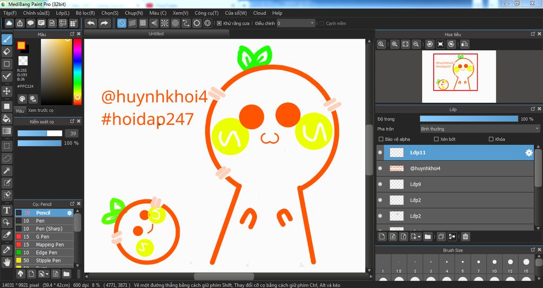Enable the radial snap guide

pos(164,23)
